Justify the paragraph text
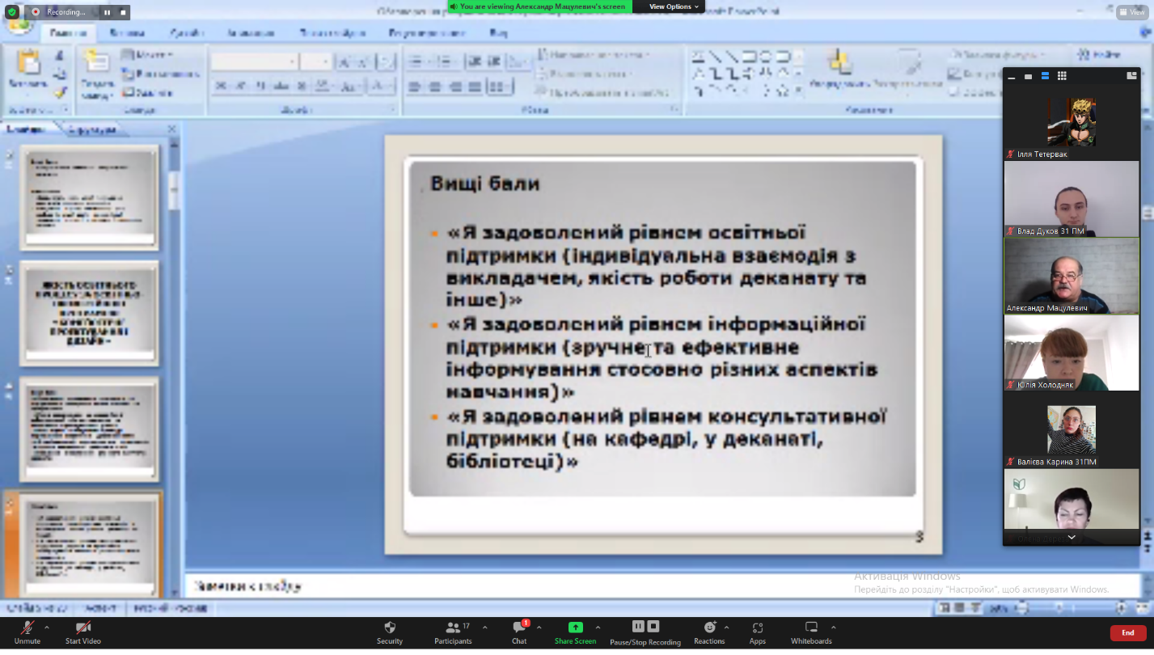Screen dimensions: 1154x655 (475, 87)
